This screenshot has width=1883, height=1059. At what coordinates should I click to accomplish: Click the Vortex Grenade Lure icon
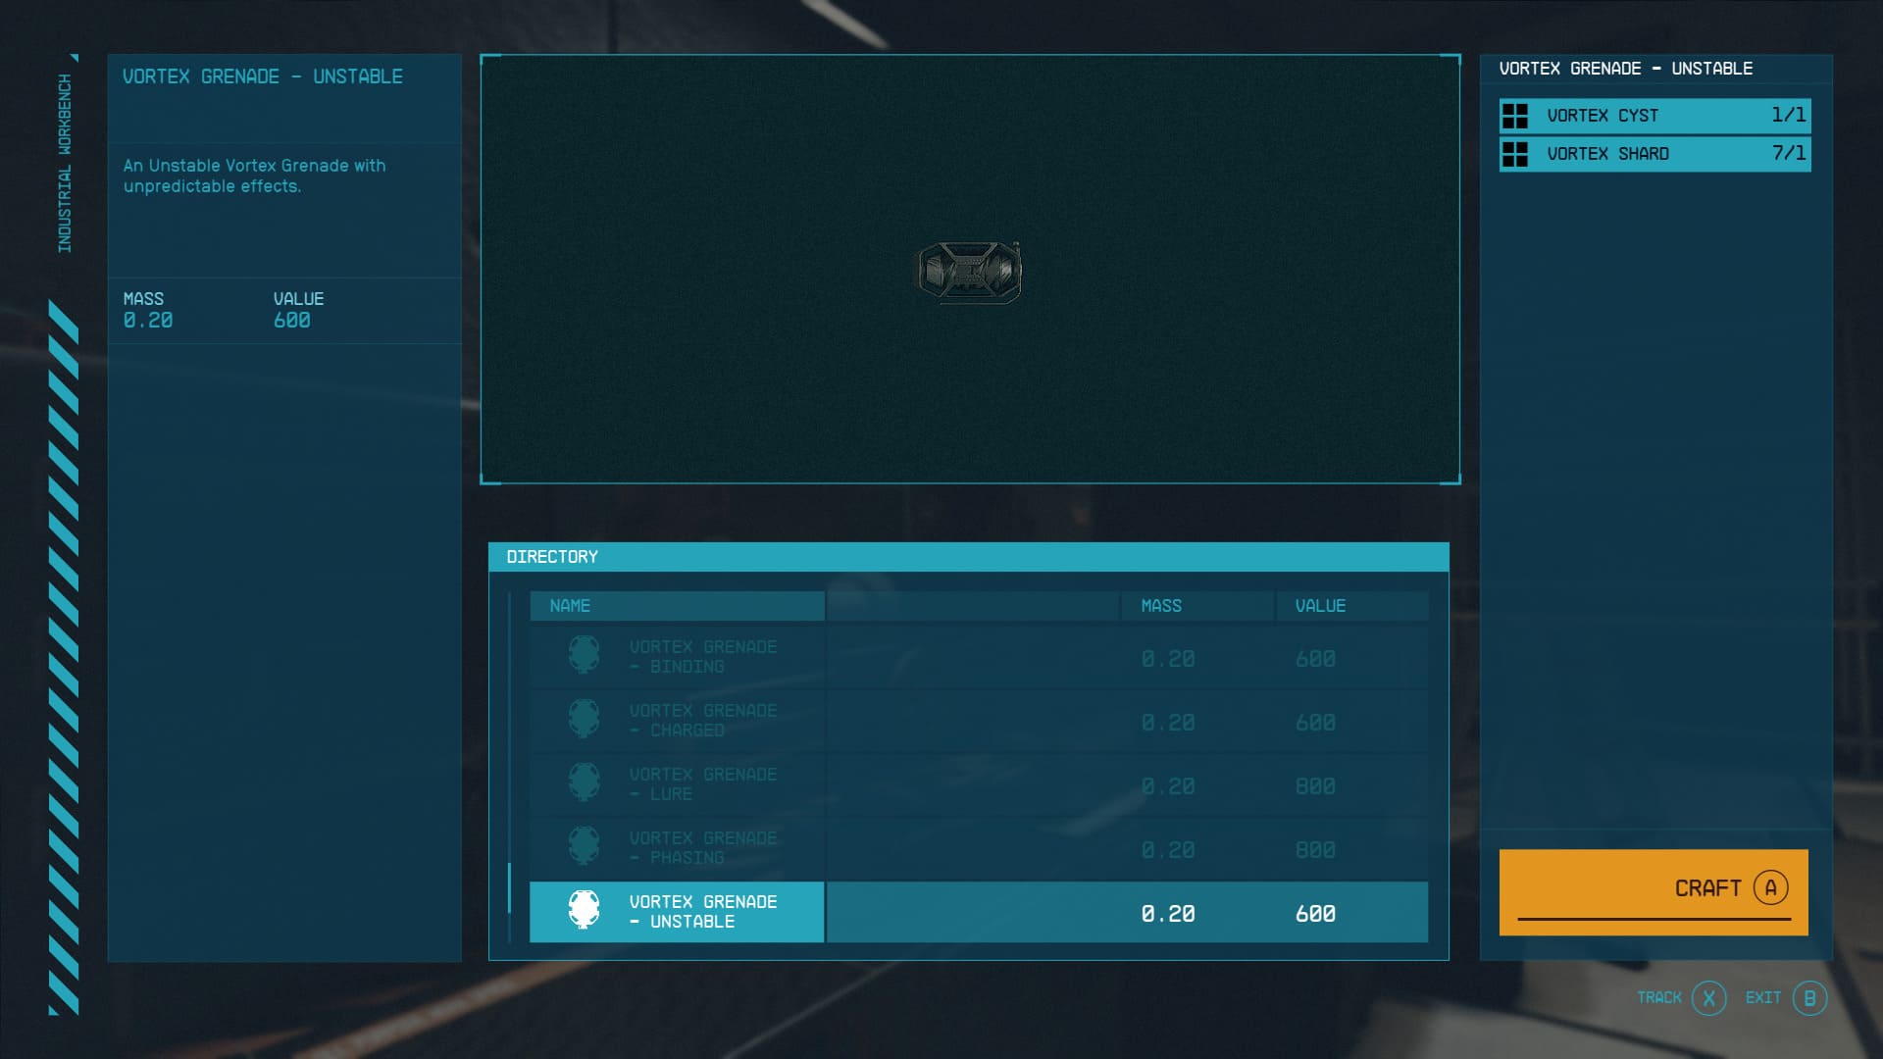(584, 783)
